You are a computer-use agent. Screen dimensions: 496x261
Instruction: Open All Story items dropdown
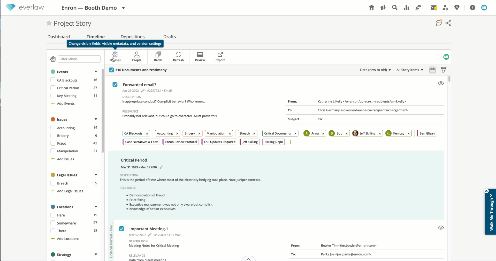click(410, 70)
